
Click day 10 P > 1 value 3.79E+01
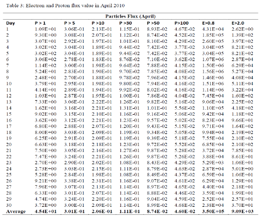[45, 84]
